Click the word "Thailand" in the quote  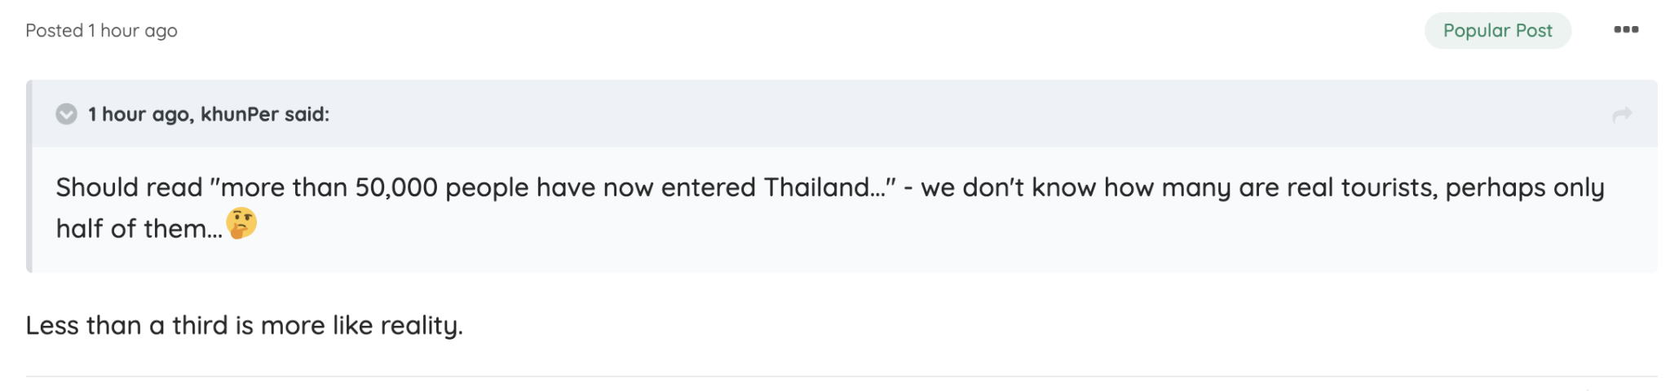point(816,188)
